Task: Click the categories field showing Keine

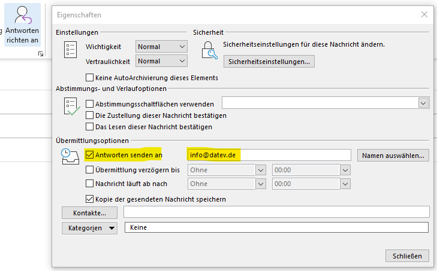Action: tap(276, 227)
